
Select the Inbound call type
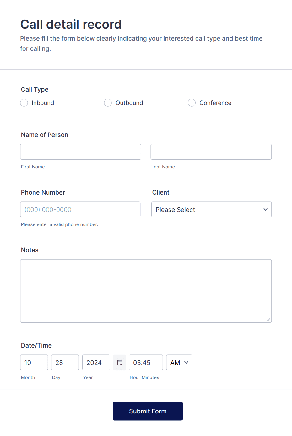click(x=24, y=103)
